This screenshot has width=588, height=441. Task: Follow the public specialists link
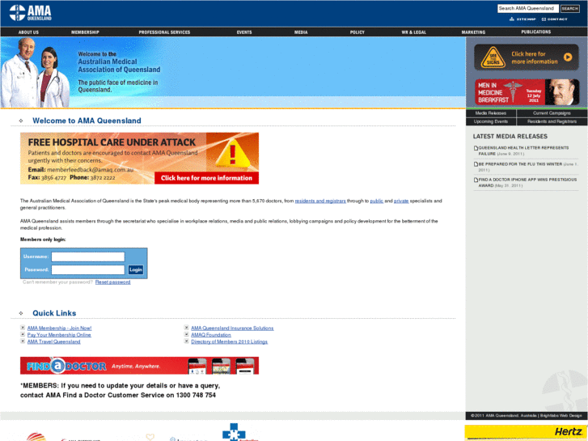(377, 201)
